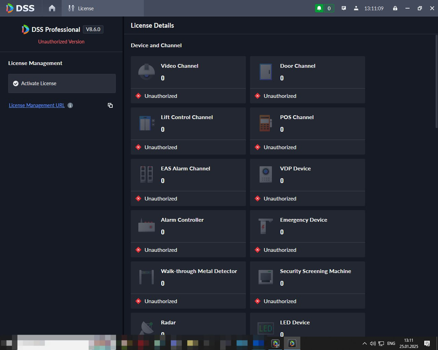Click the License Details vertical scrollbar

[x=436, y=81]
